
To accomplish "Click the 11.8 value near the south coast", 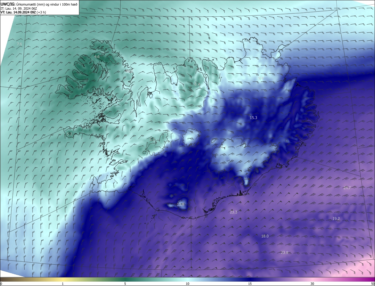I will 181,204.
